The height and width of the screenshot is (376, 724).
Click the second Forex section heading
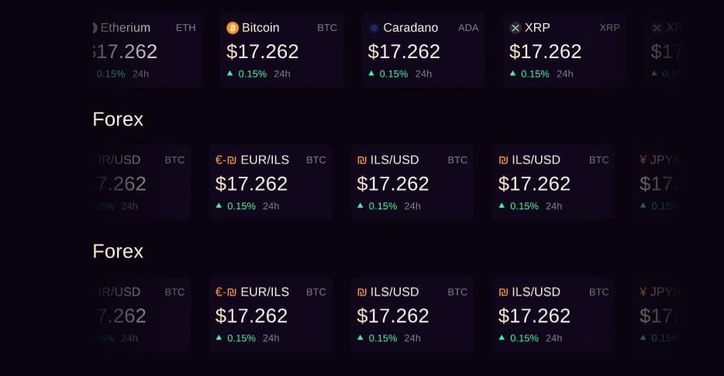[x=118, y=251]
